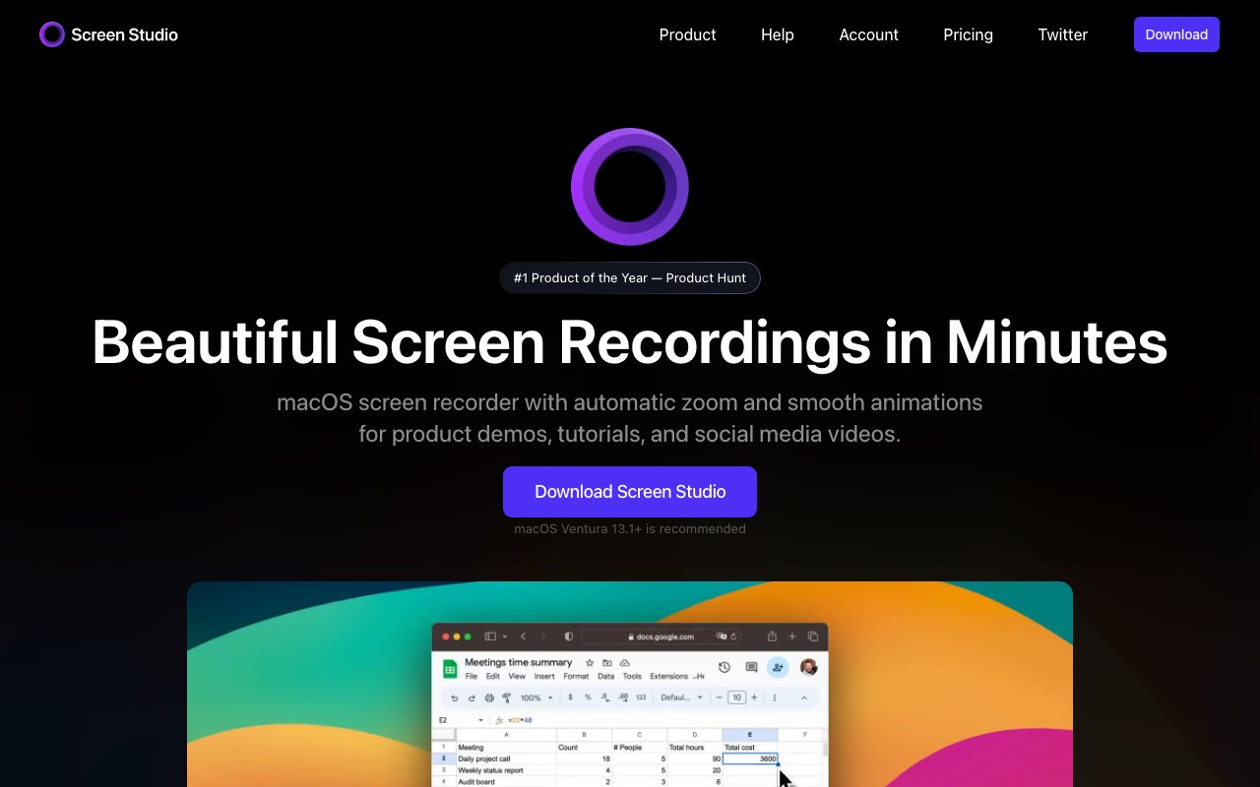This screenshot has width=1260, height=787.
Task: Click the font size 10 field
Action: tap(736, 697)
